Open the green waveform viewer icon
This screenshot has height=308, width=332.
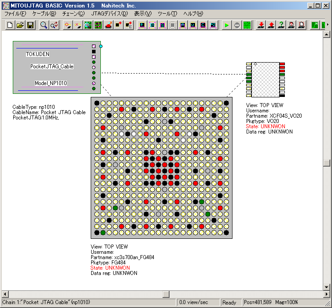pyautogui.click(x=247, y=25)
